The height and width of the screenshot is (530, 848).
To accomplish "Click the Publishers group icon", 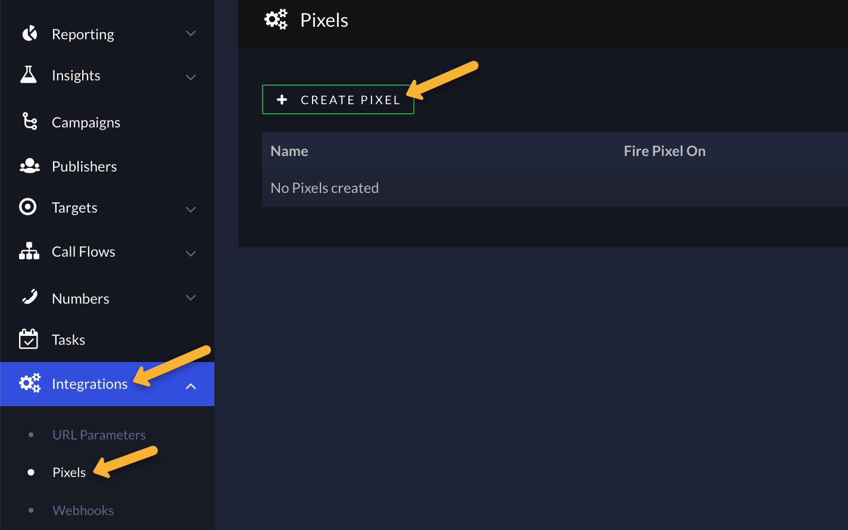I will tap(29, 166).
